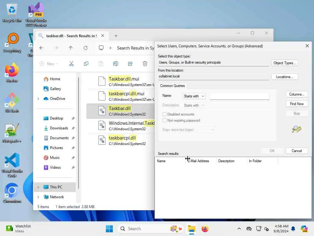This screenshot has width=314, height=236.
Task: Select the taskbarcpl.dll file
Action: 121,140
